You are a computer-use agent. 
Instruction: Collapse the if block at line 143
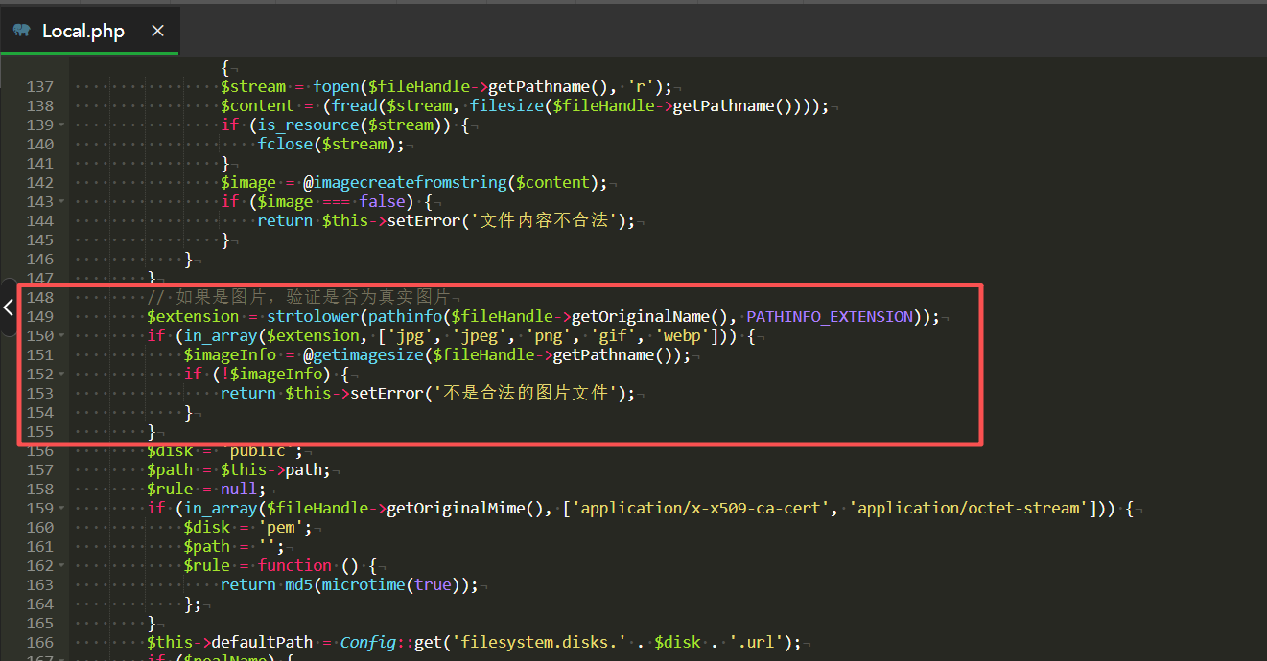point(62,201)
